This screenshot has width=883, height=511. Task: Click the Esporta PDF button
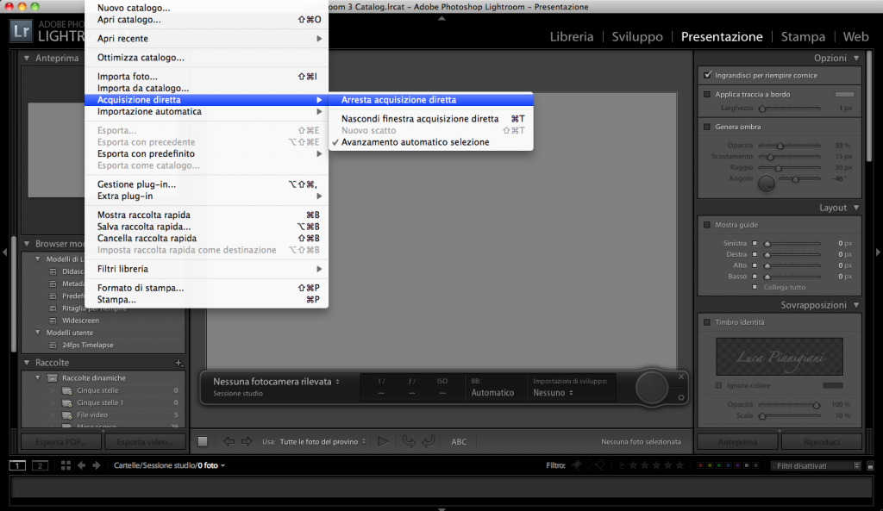click(x=61, y=442)
